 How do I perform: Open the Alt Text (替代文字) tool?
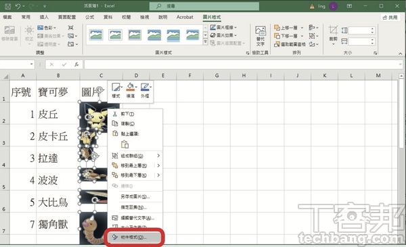point(261,36)
